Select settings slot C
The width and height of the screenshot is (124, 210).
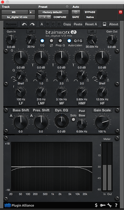click(x=53, y=24)
